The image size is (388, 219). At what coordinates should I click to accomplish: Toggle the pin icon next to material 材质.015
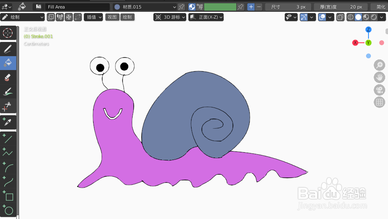[x=181, y=7]
